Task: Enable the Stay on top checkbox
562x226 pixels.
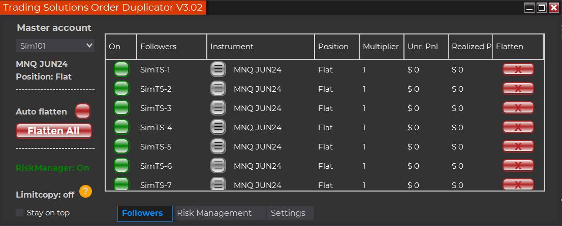Action: (x=20, y=213)
